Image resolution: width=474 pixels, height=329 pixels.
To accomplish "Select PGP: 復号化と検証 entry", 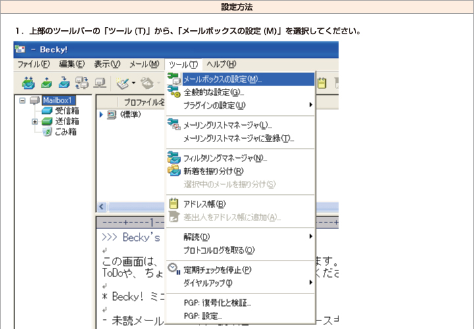I will pos(240,303).
